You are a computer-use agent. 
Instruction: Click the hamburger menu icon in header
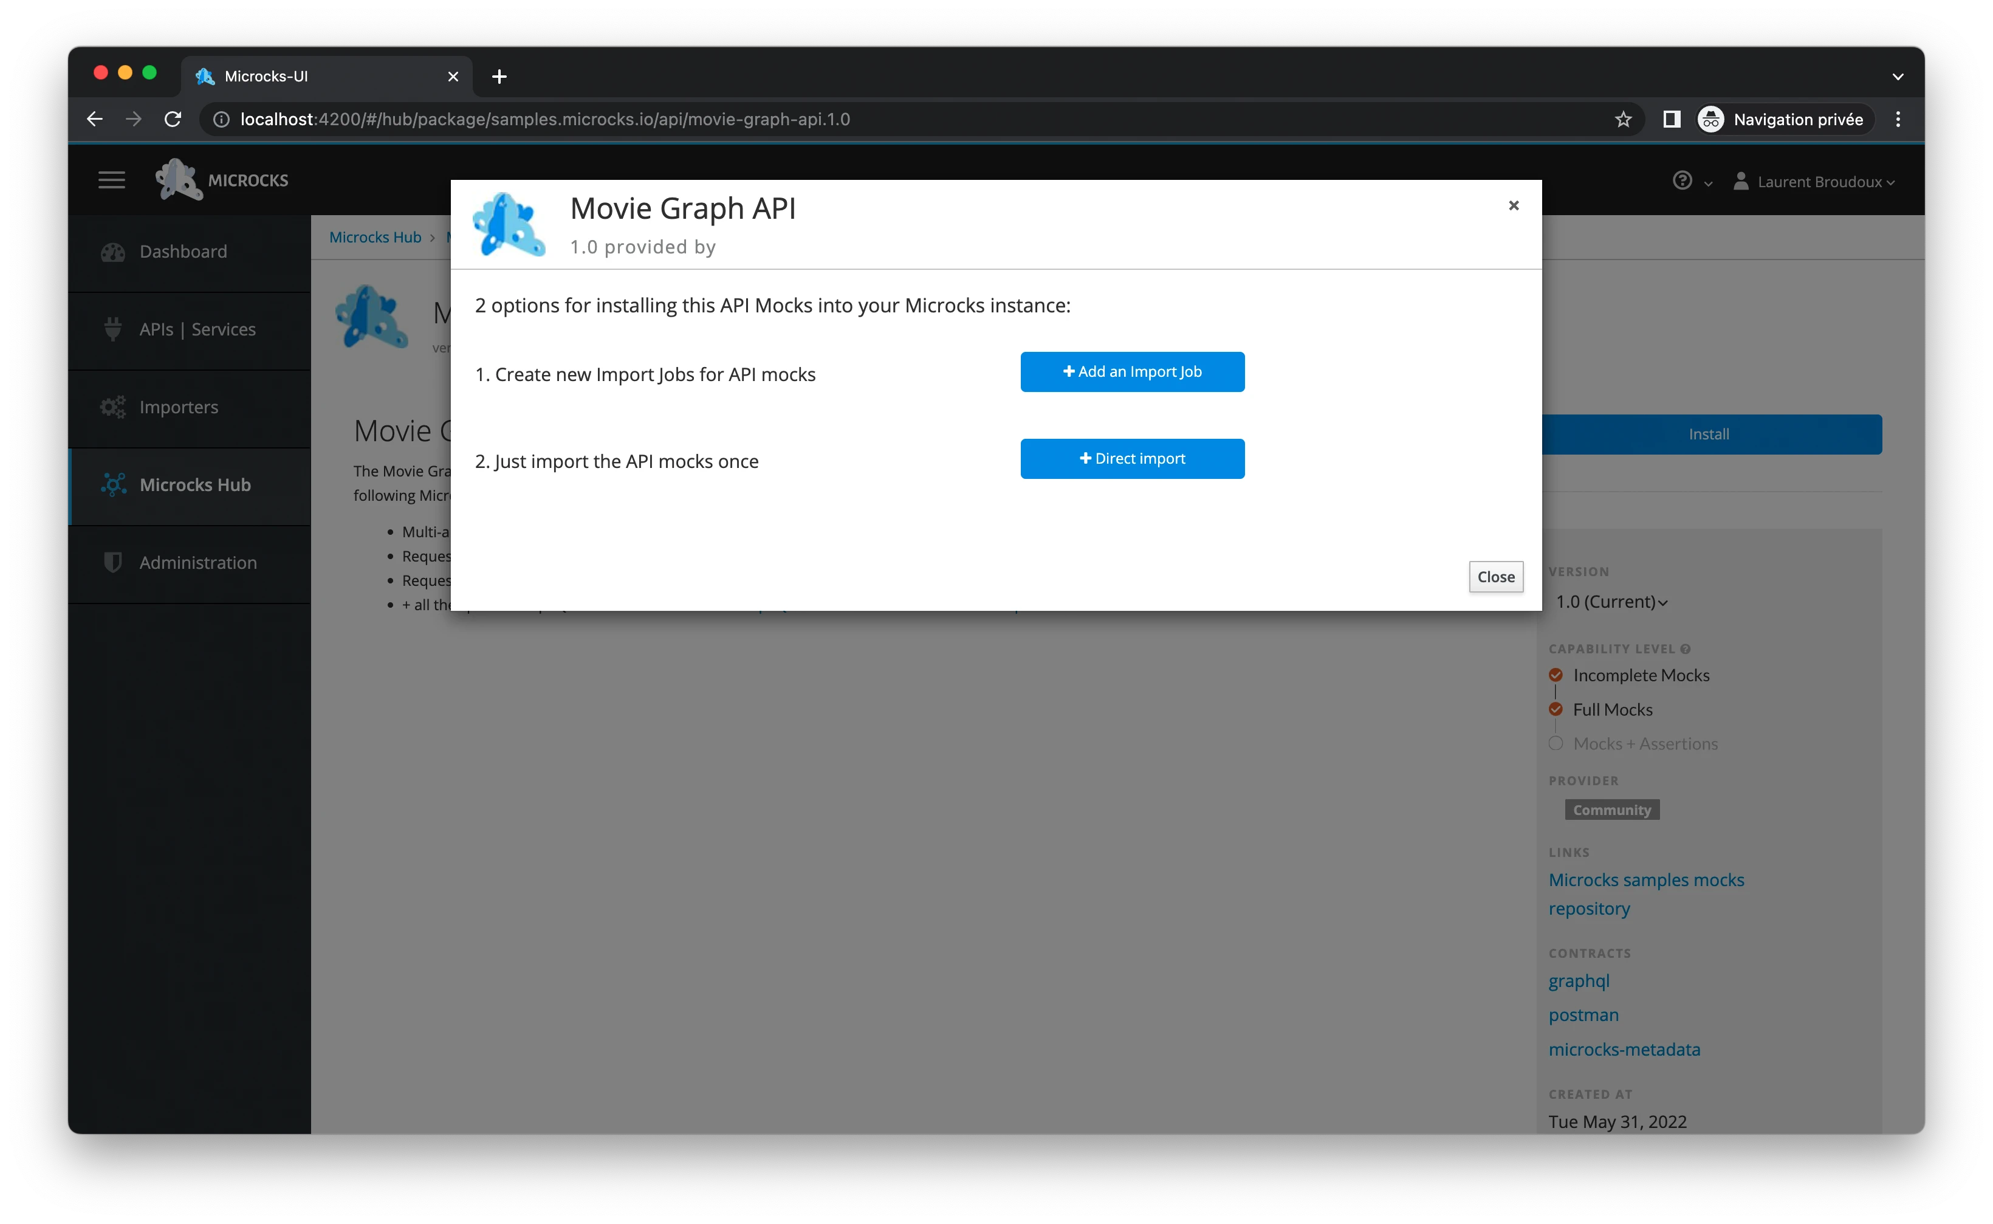click(x=112, y=180)
